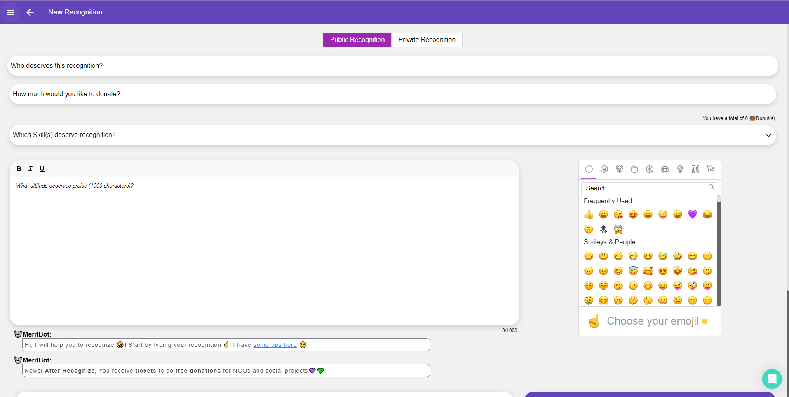Insert the purple heart emoji from picker
This screenshot has width=789, height=397.
(693, 214)
